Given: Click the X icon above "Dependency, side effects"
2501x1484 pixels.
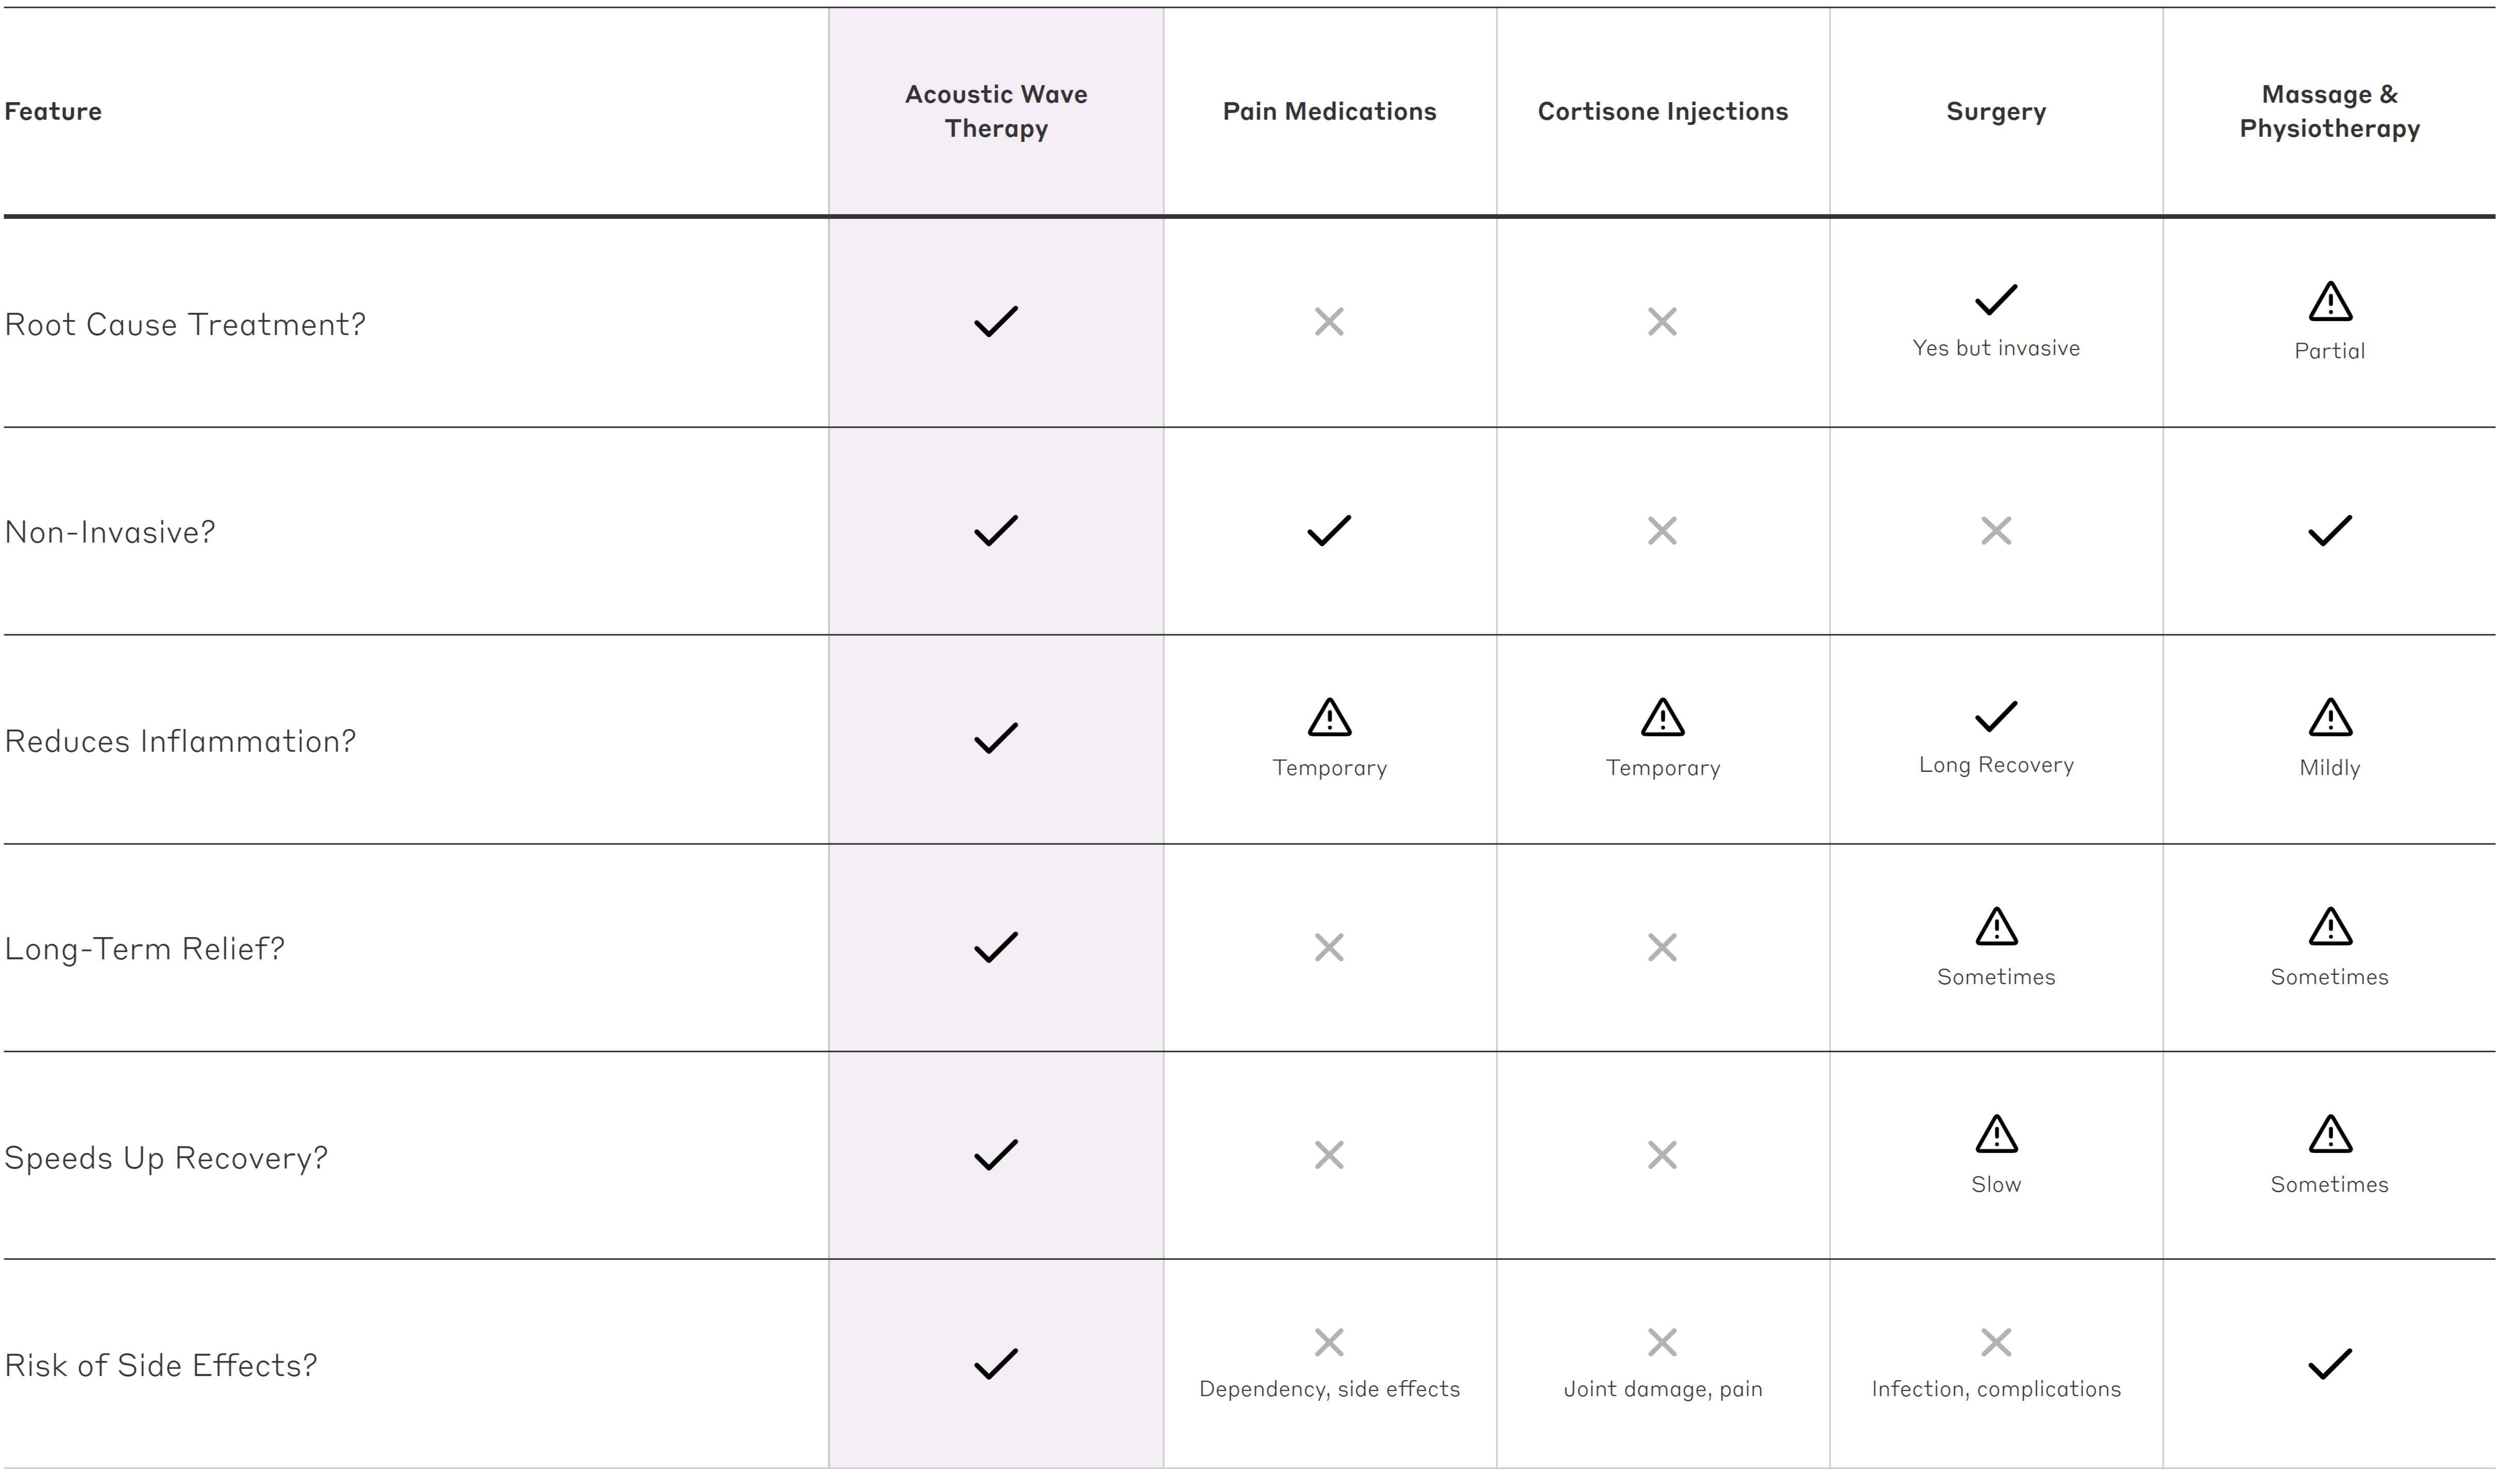Looking at the screenshot, I should pos(1329,1342).
